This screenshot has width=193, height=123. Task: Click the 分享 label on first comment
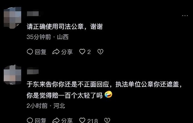pyautogui.click(x=67, y=52)
